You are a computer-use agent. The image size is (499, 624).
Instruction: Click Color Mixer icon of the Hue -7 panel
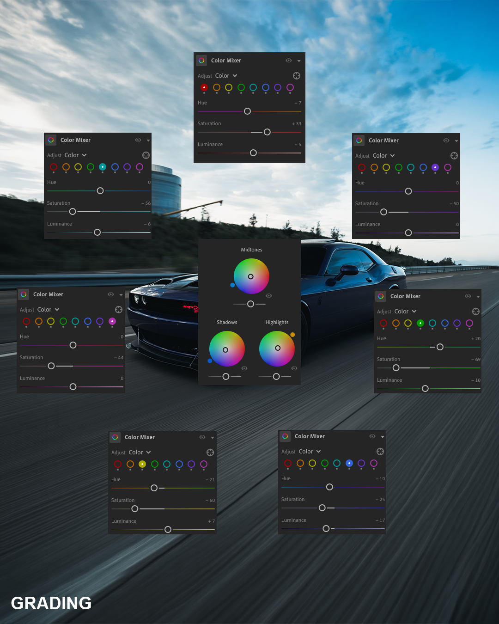(201, 61)
